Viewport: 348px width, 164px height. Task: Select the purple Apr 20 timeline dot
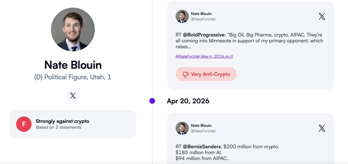[152, 101]
